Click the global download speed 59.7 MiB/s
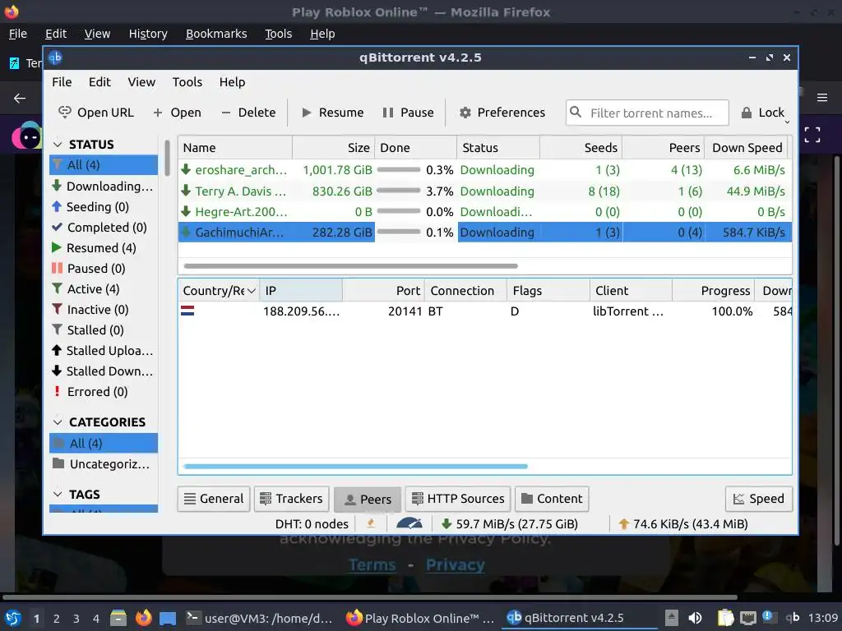Image resolution: width=842 pixels, height=631 pixels. [509, 523]
